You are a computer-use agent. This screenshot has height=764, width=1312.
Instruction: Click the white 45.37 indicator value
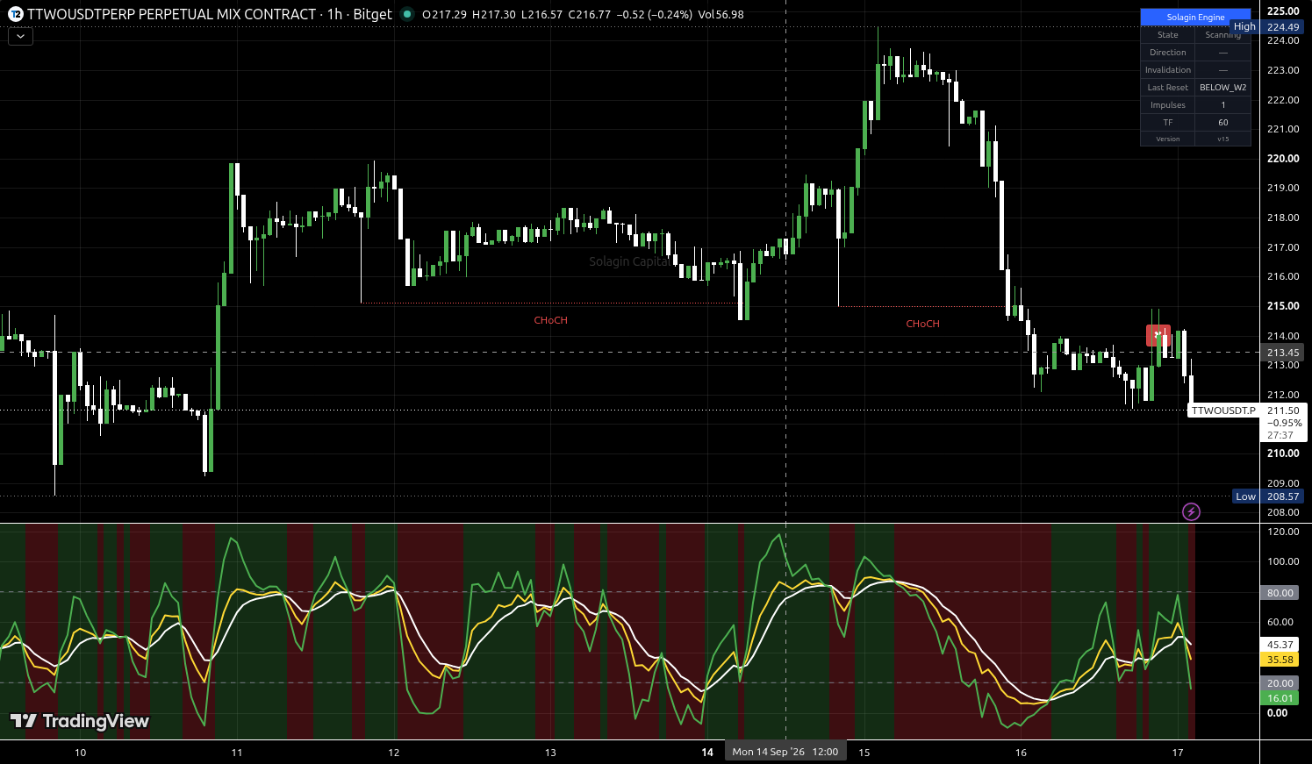click(x=1280, y=645)
